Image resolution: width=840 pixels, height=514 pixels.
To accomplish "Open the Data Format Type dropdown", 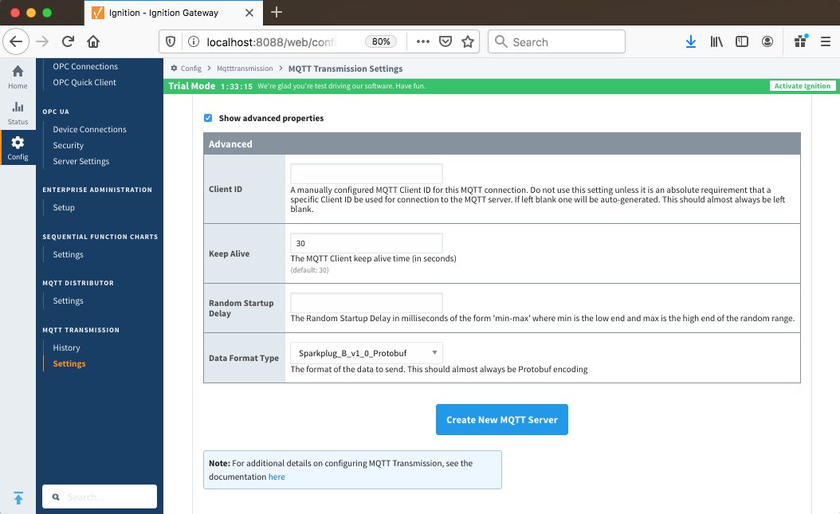I will point(367,353).
